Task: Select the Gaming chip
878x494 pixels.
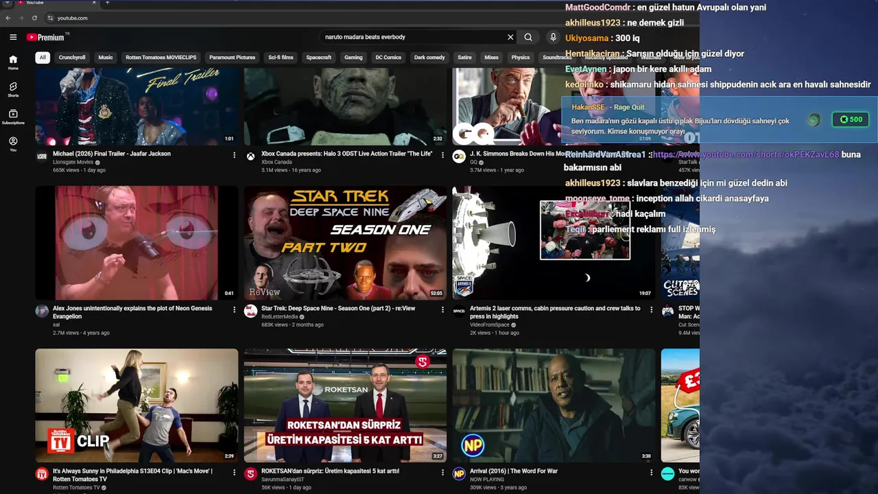Action: (x=353, y=58)
